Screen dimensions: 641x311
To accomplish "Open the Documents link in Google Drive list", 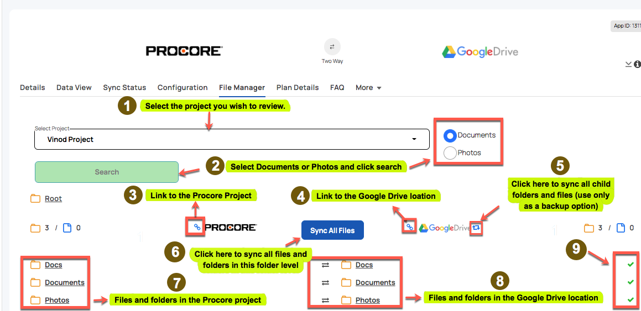I will [376, 282].
